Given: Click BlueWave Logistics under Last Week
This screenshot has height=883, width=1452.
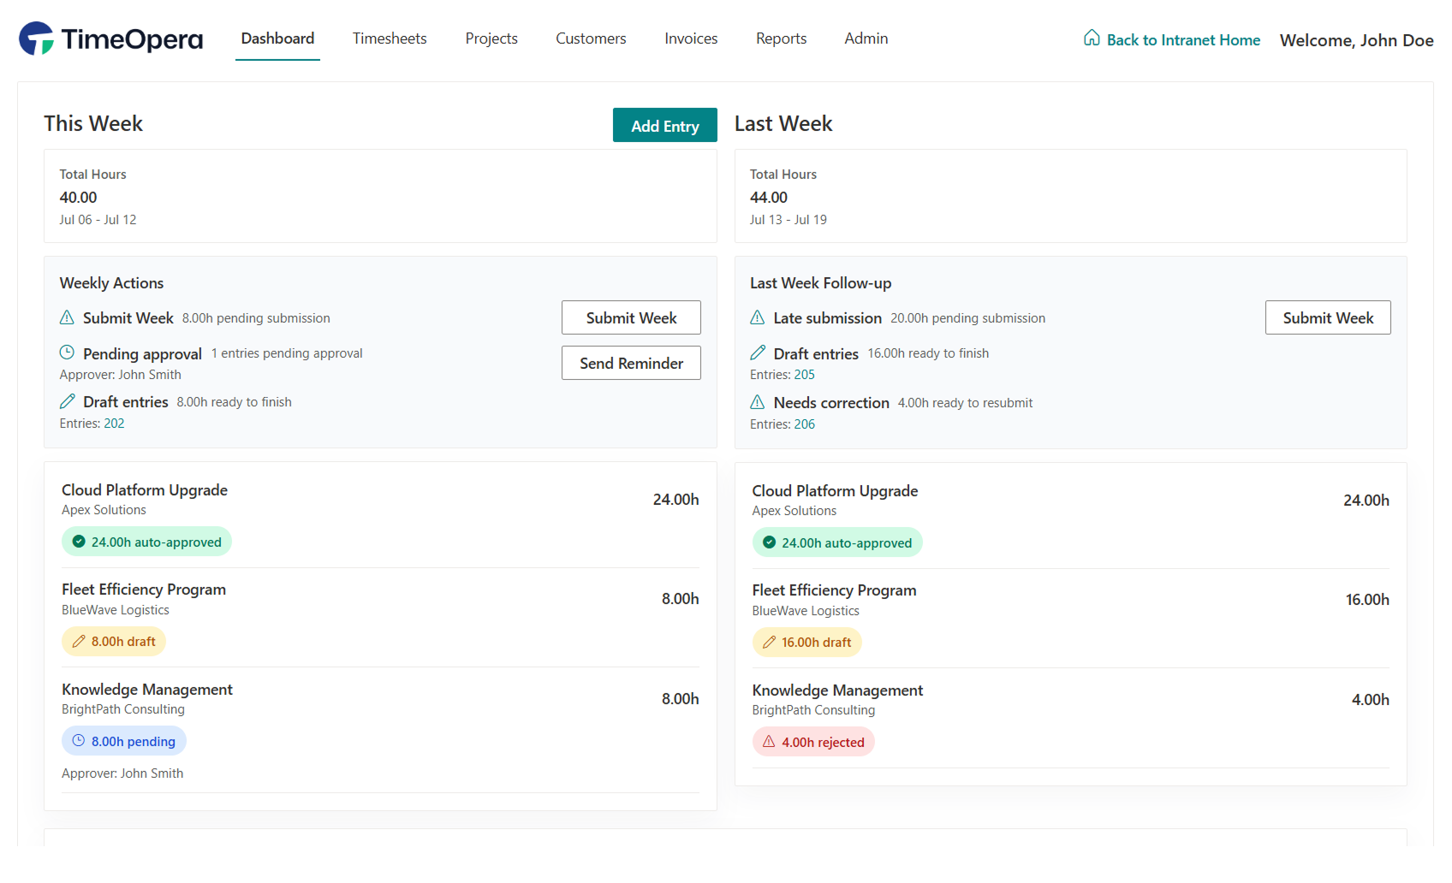Looking at the screenshot, I should coord(806,611).
